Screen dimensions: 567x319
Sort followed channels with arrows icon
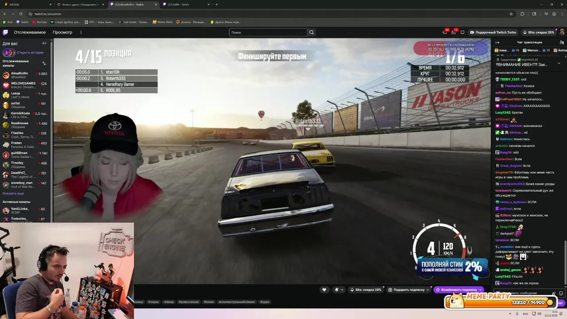coord(44,63)
